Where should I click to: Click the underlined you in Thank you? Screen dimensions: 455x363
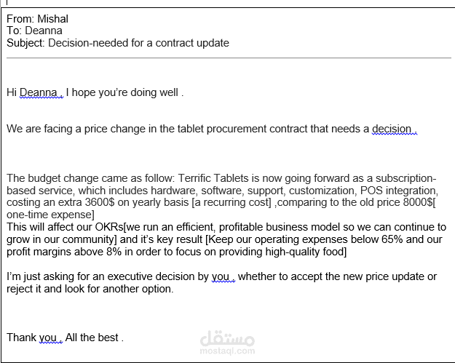coord(48,338)
